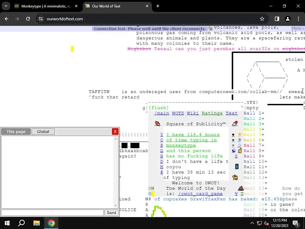The width and height of the screenshot is (305, 229).
Task: Click the muted speaker tray icon
Action: coord(266,223)
